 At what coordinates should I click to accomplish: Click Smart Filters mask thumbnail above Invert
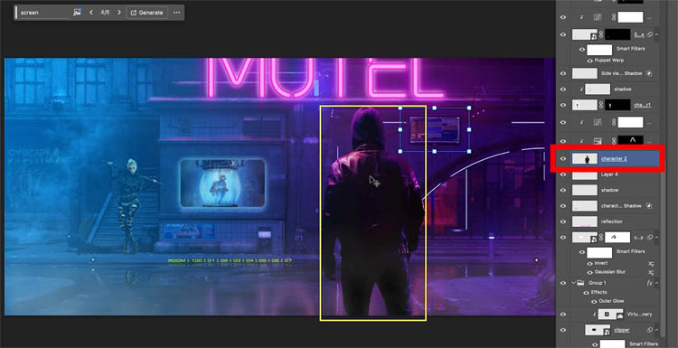pyautogui.click(x=599, y=252)
